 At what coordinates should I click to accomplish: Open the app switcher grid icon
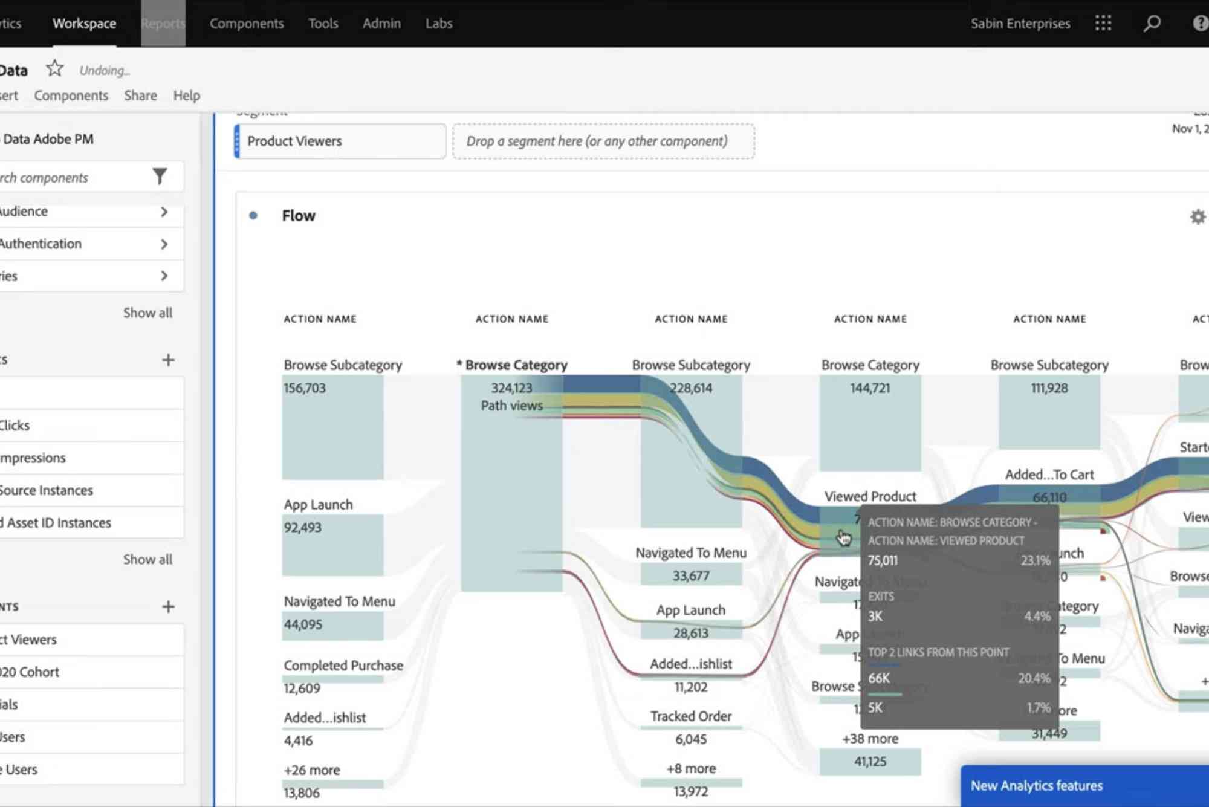click(1104, 23)
